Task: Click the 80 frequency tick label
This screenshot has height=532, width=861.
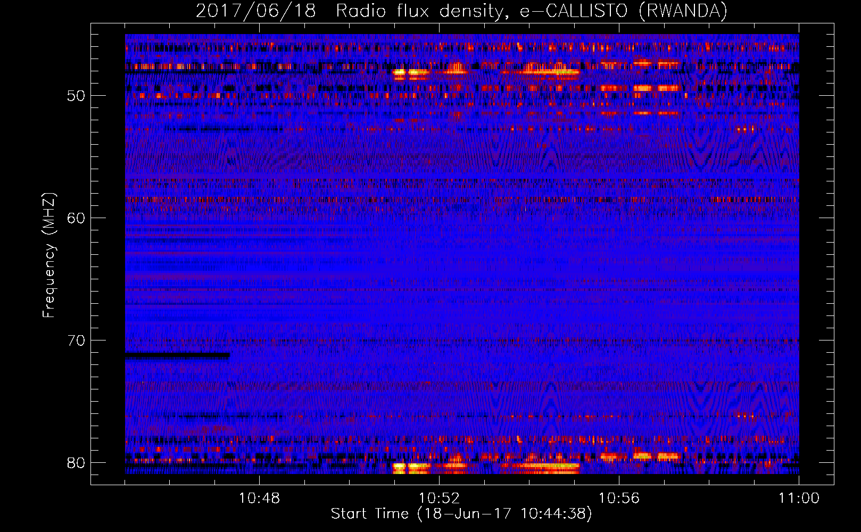Action: pyautogui.click(x=76, y=463)
